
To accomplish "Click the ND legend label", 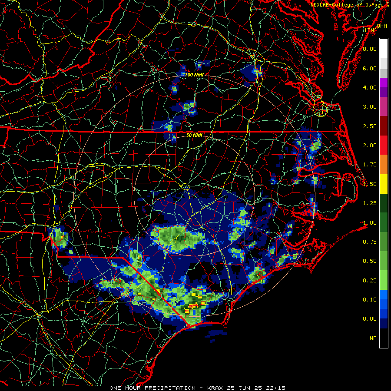I will click(x=373, y=338).
